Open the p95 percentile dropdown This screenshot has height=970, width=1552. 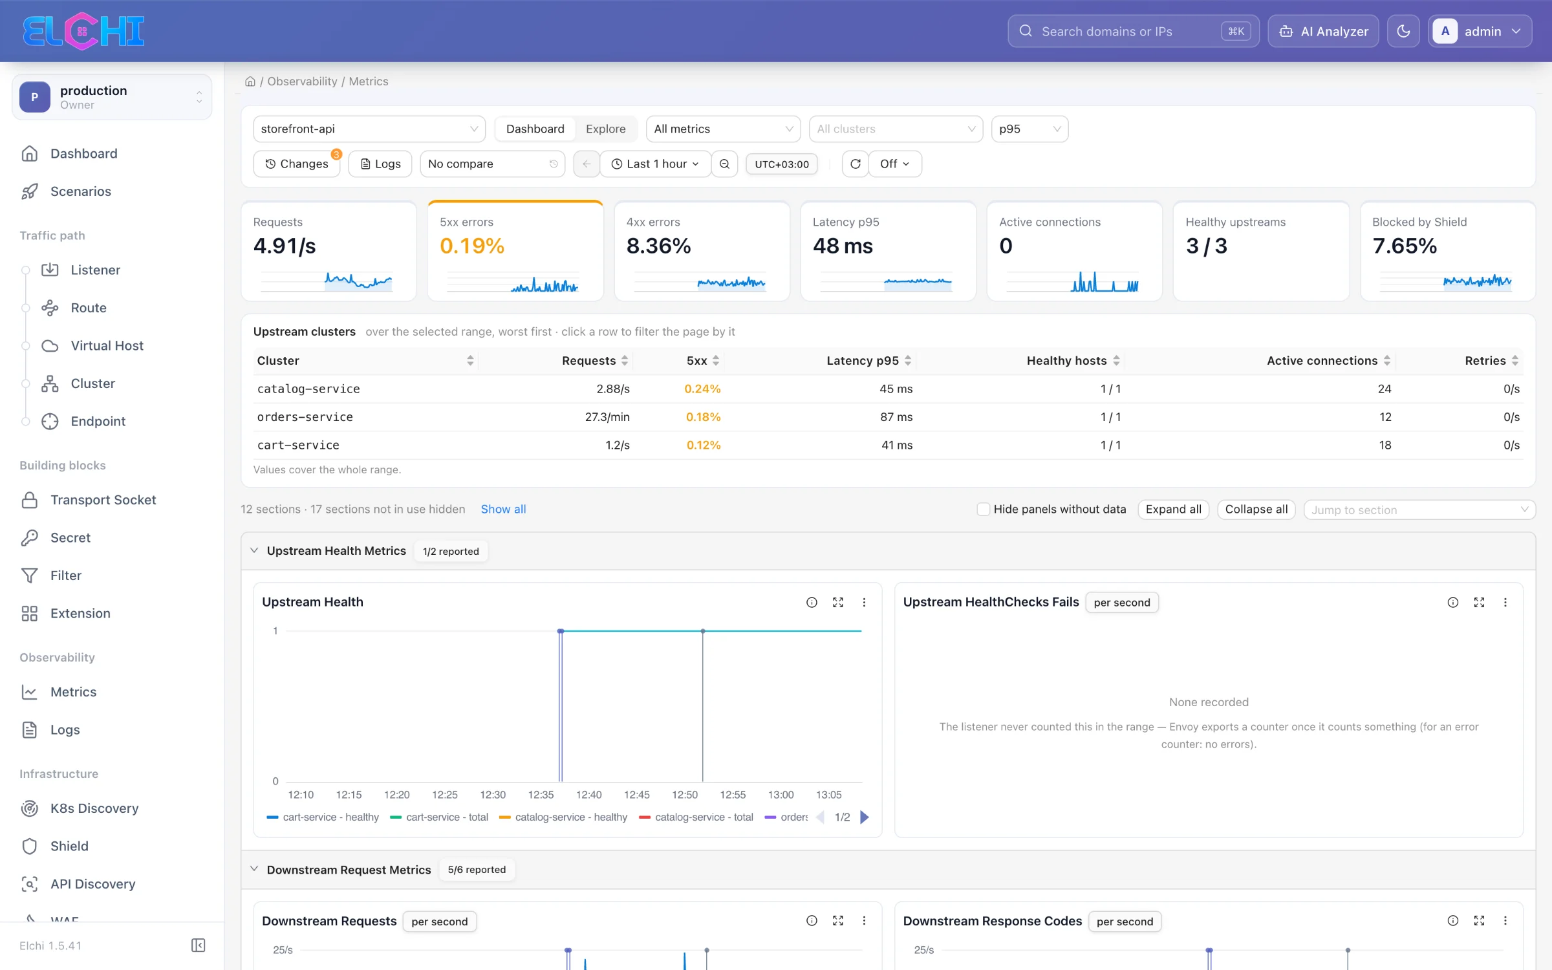(x=1029, y=129)
